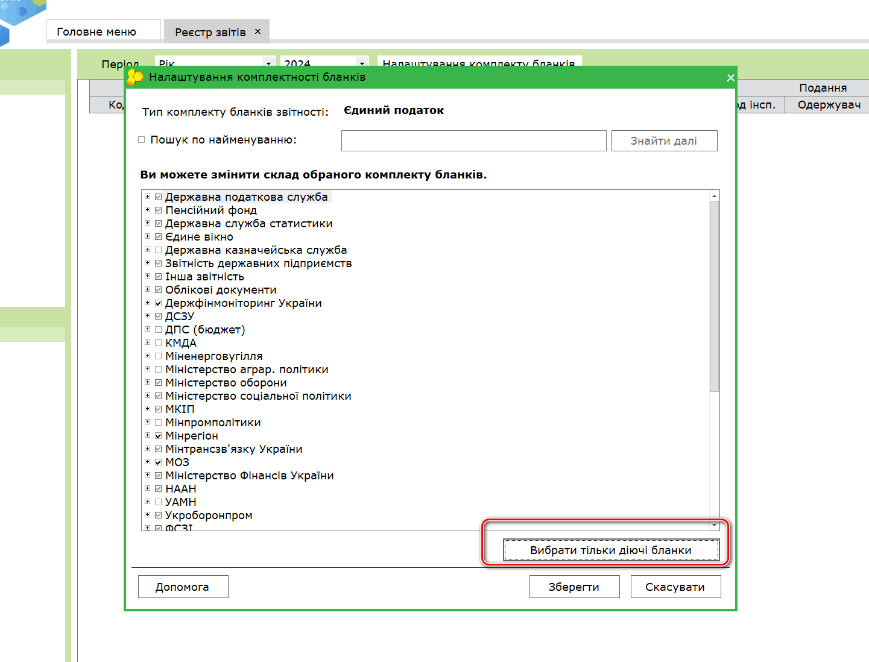Click the Скасувати button
Screen dimensions: 869x662
[x=675, y=587]
